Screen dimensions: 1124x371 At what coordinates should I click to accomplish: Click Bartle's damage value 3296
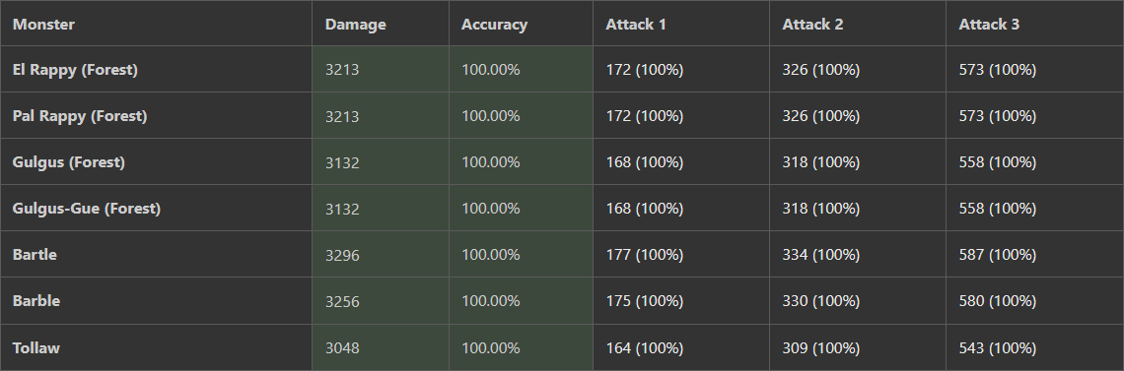click(343, 255)
